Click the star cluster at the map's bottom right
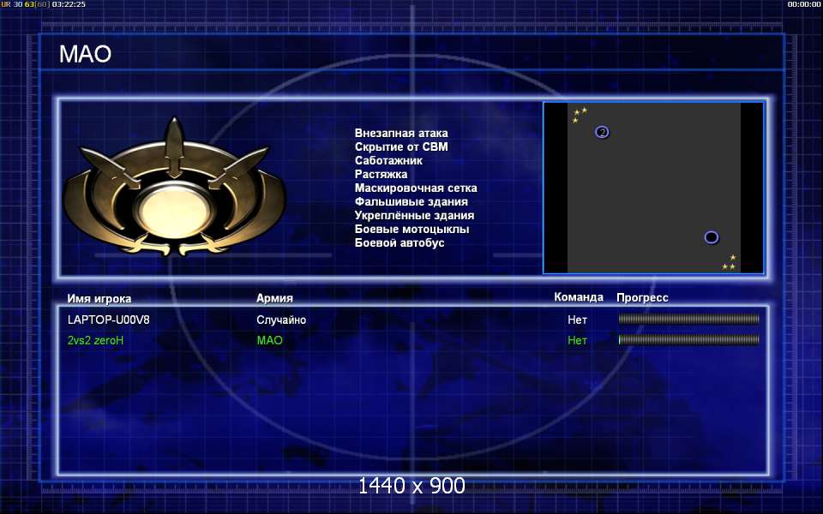Viewport: 823px width, 514px height. 729,262
